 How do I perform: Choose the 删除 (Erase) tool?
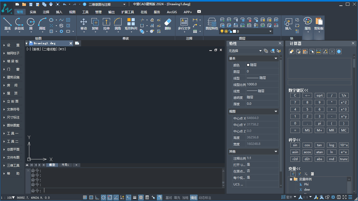click(168, 23)
